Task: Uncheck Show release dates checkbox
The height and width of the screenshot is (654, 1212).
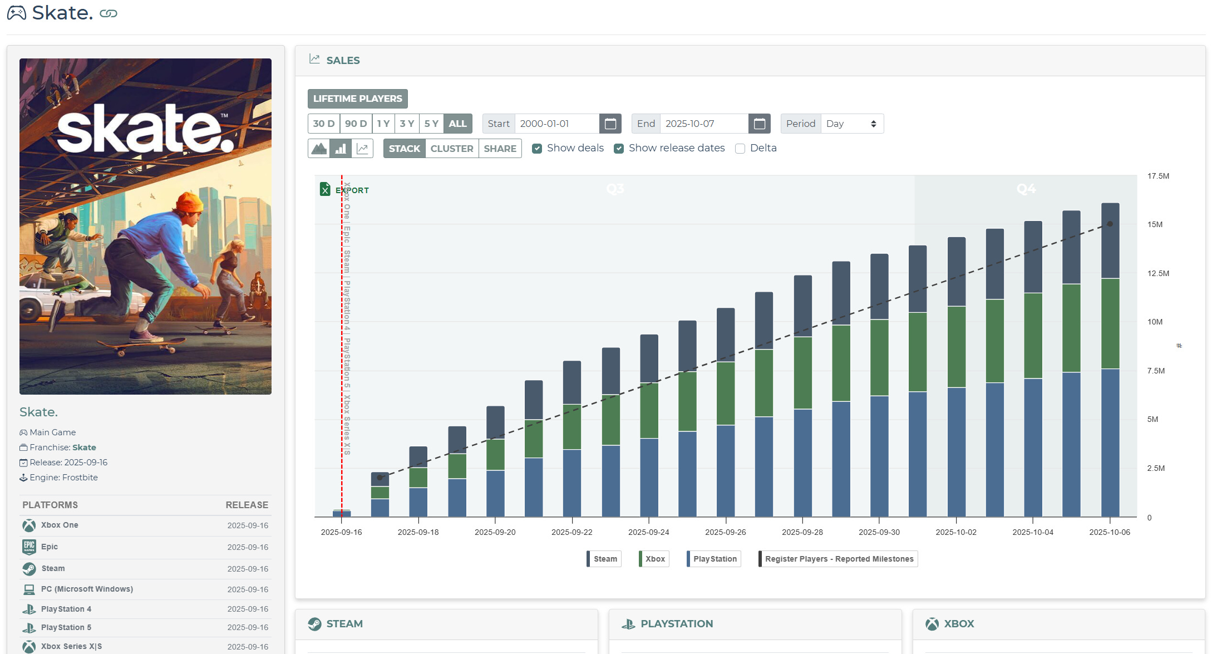Action: point(619,149)
